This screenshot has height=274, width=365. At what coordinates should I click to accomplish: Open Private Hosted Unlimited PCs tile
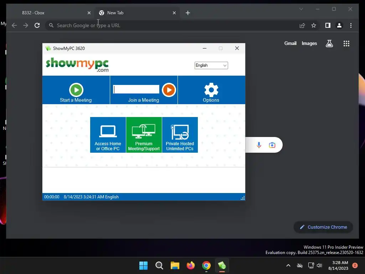180,135
